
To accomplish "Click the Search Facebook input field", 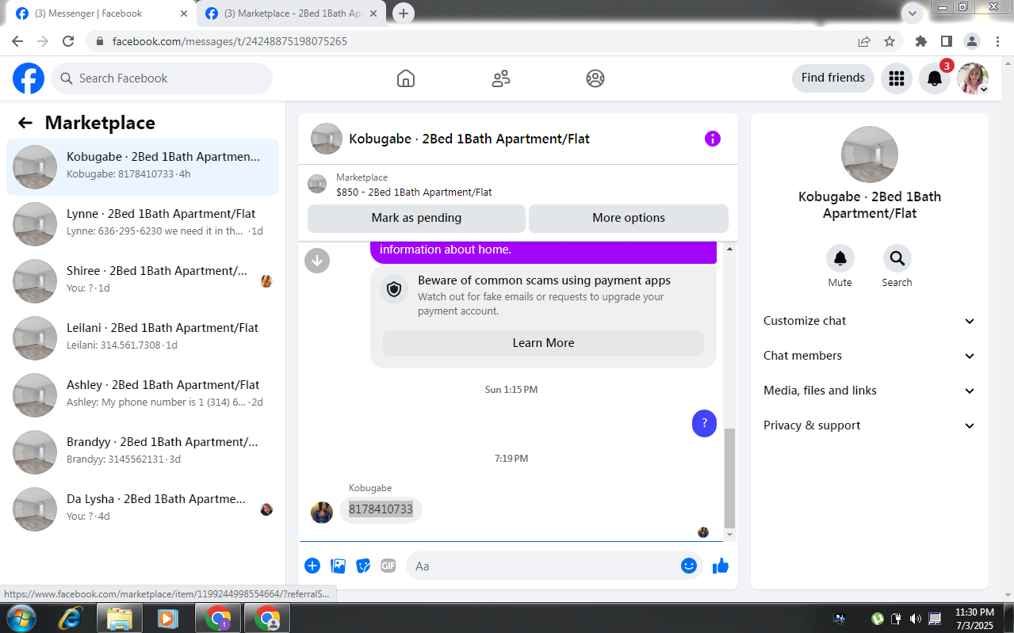I will tap(162, 78).
